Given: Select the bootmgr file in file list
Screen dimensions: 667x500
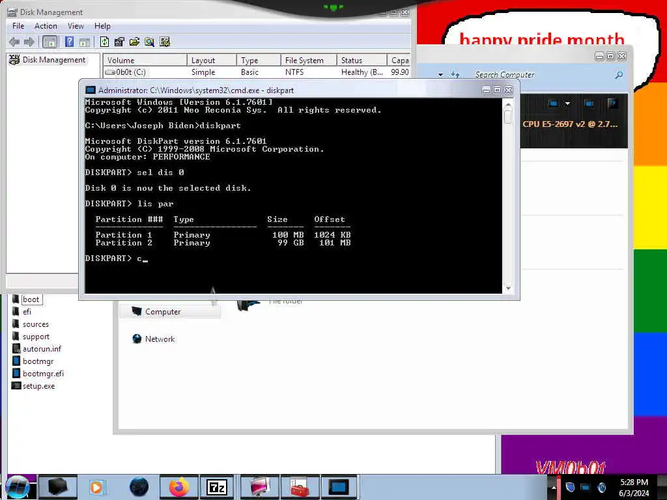Looking at the screenshot, I should [33, 361].
